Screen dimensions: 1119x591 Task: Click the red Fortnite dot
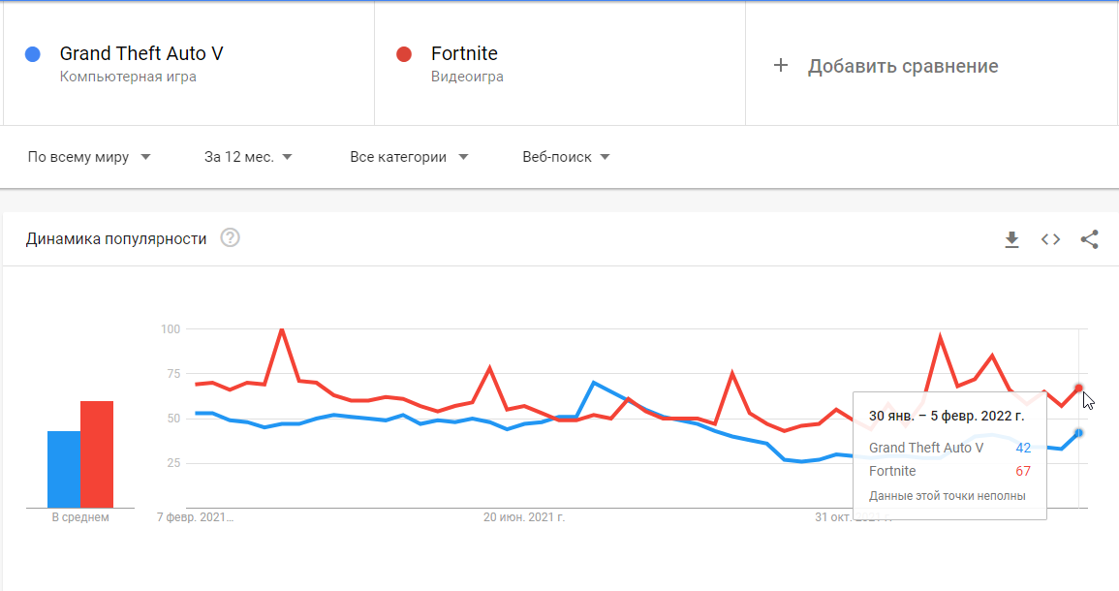404,54
